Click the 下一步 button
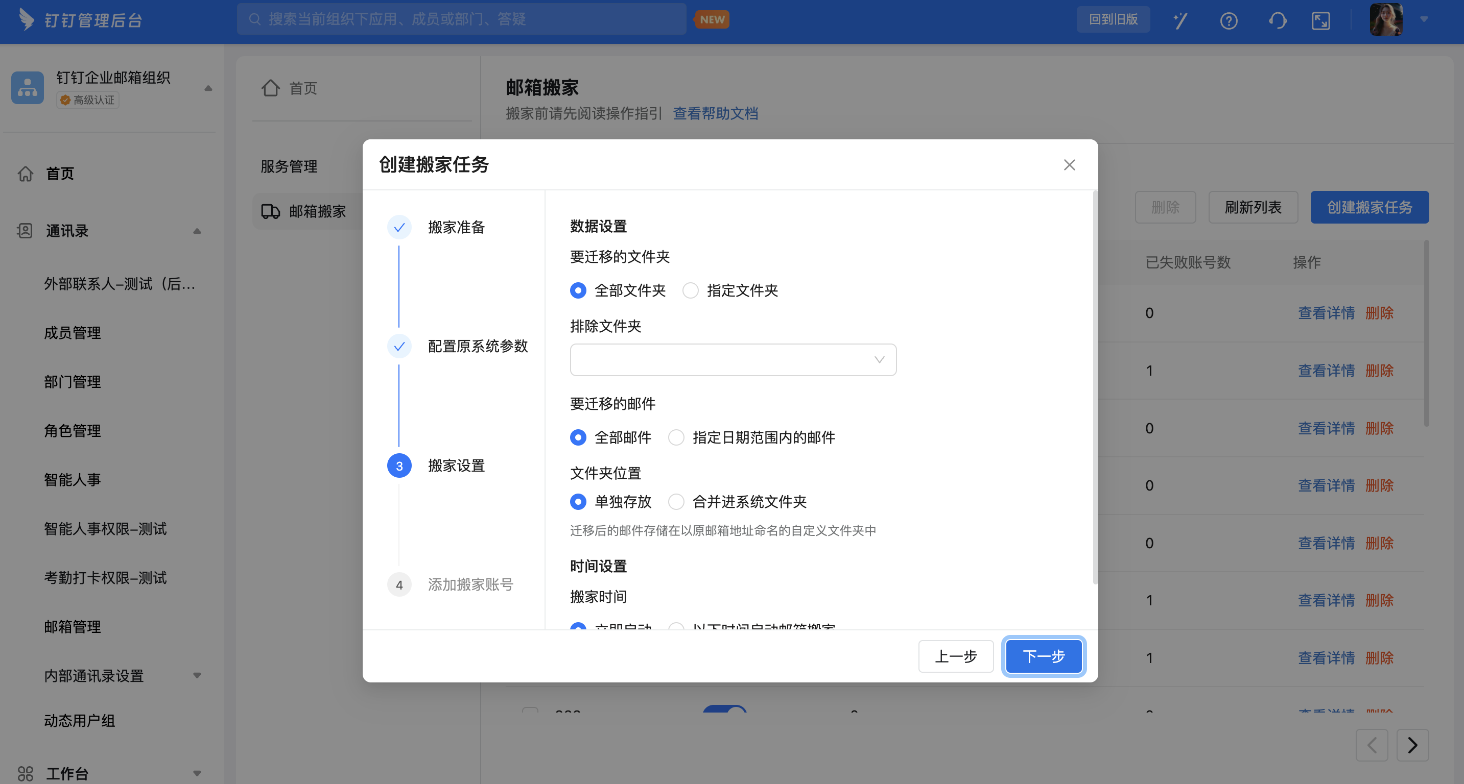The width and height of the screenshot is (1464, 784). tap(1044, 656)
